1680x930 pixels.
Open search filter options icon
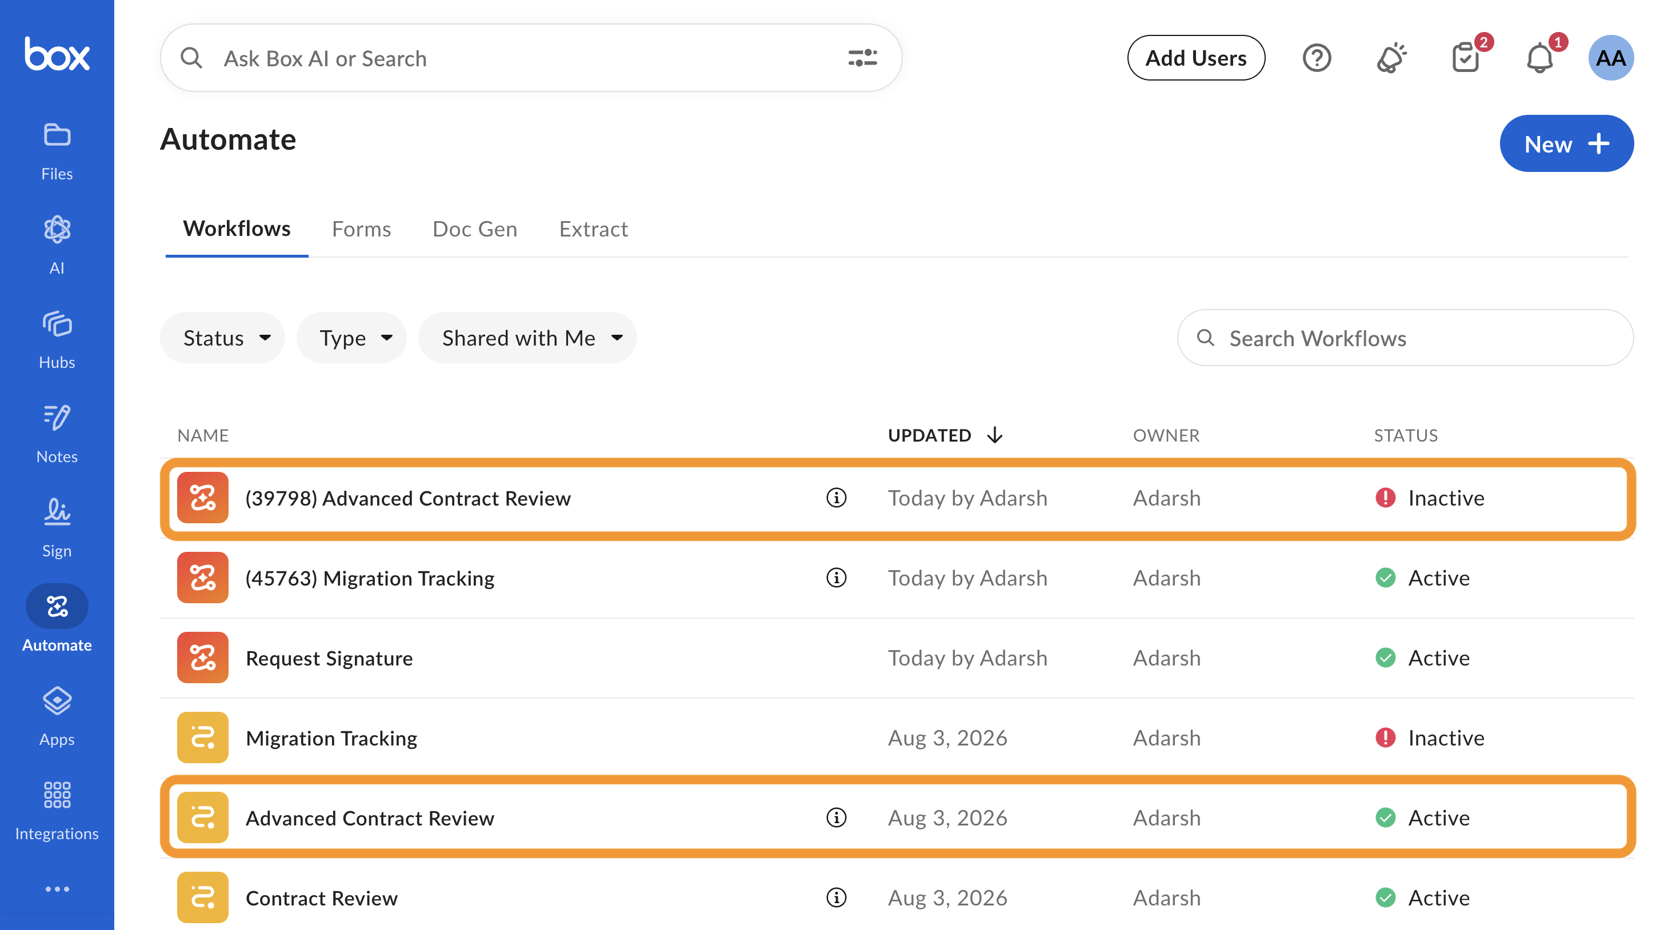tap(862, 58)
